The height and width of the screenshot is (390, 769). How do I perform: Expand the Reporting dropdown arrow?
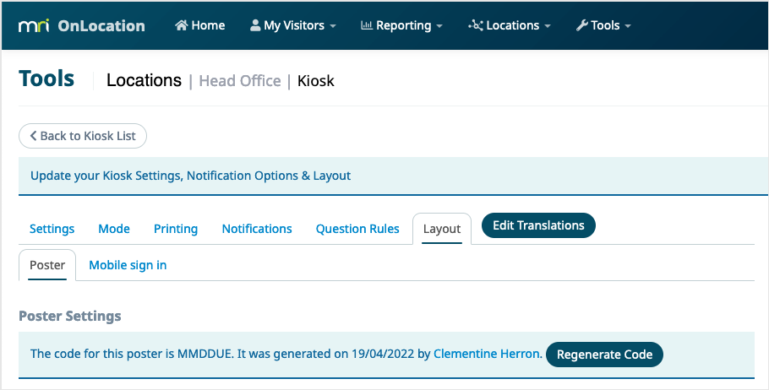pyautogui.click(x=439, y=26)
